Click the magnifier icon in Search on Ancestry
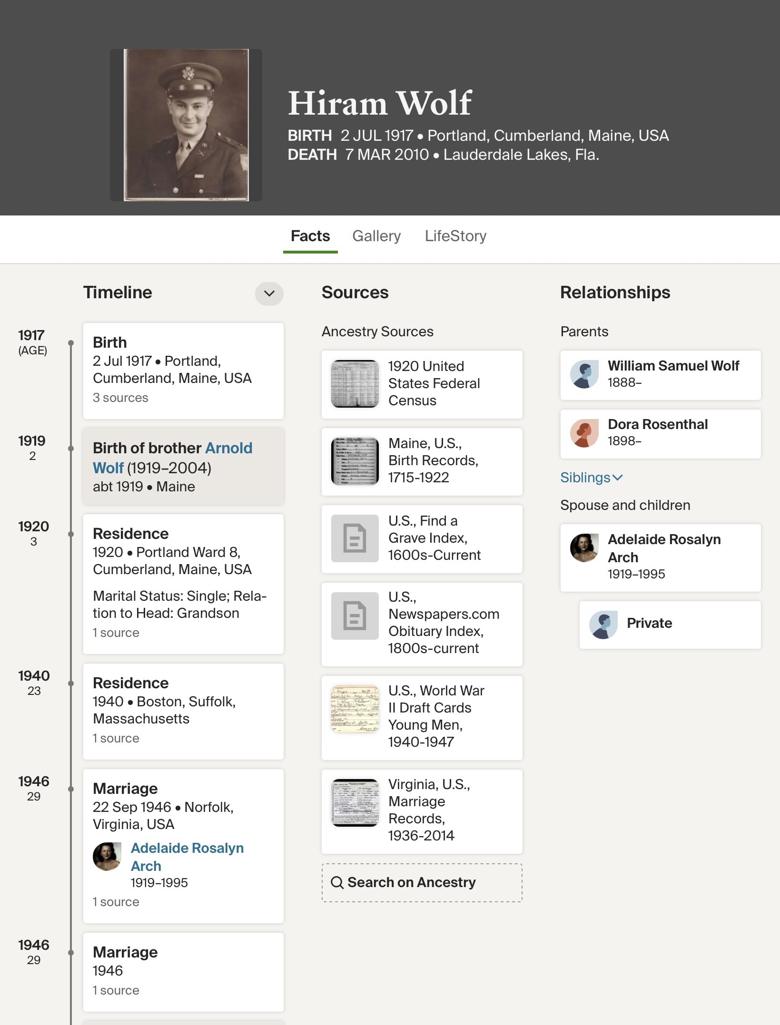780x1025 pixels. pyautogui.click(x=337, y=882)
